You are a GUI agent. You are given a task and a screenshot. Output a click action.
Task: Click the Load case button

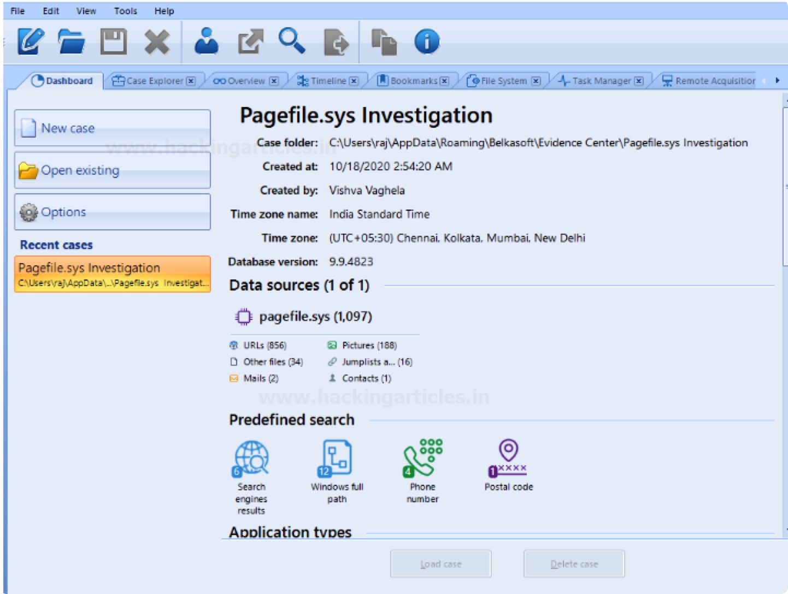(441, 564)
